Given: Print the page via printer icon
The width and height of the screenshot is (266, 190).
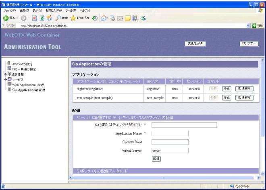Looking at the screenshot, I should pos(112,18).
